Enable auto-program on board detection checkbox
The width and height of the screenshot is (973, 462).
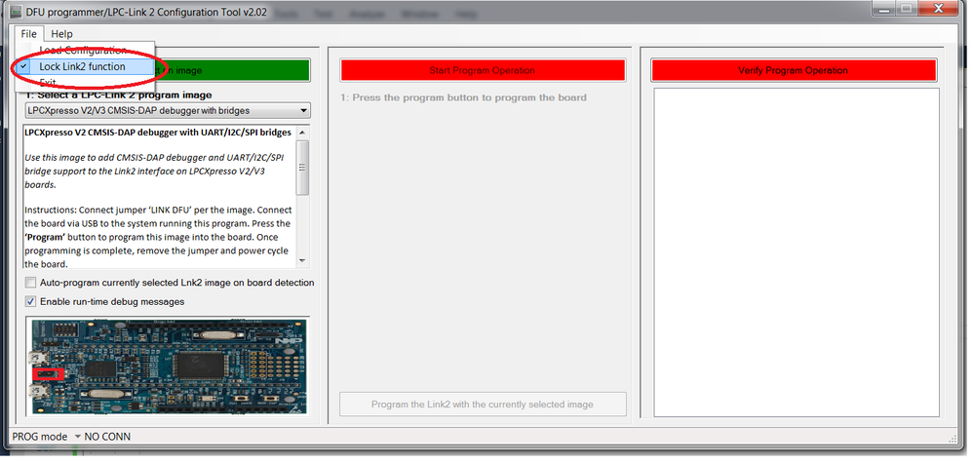click(x=30, y=283)
